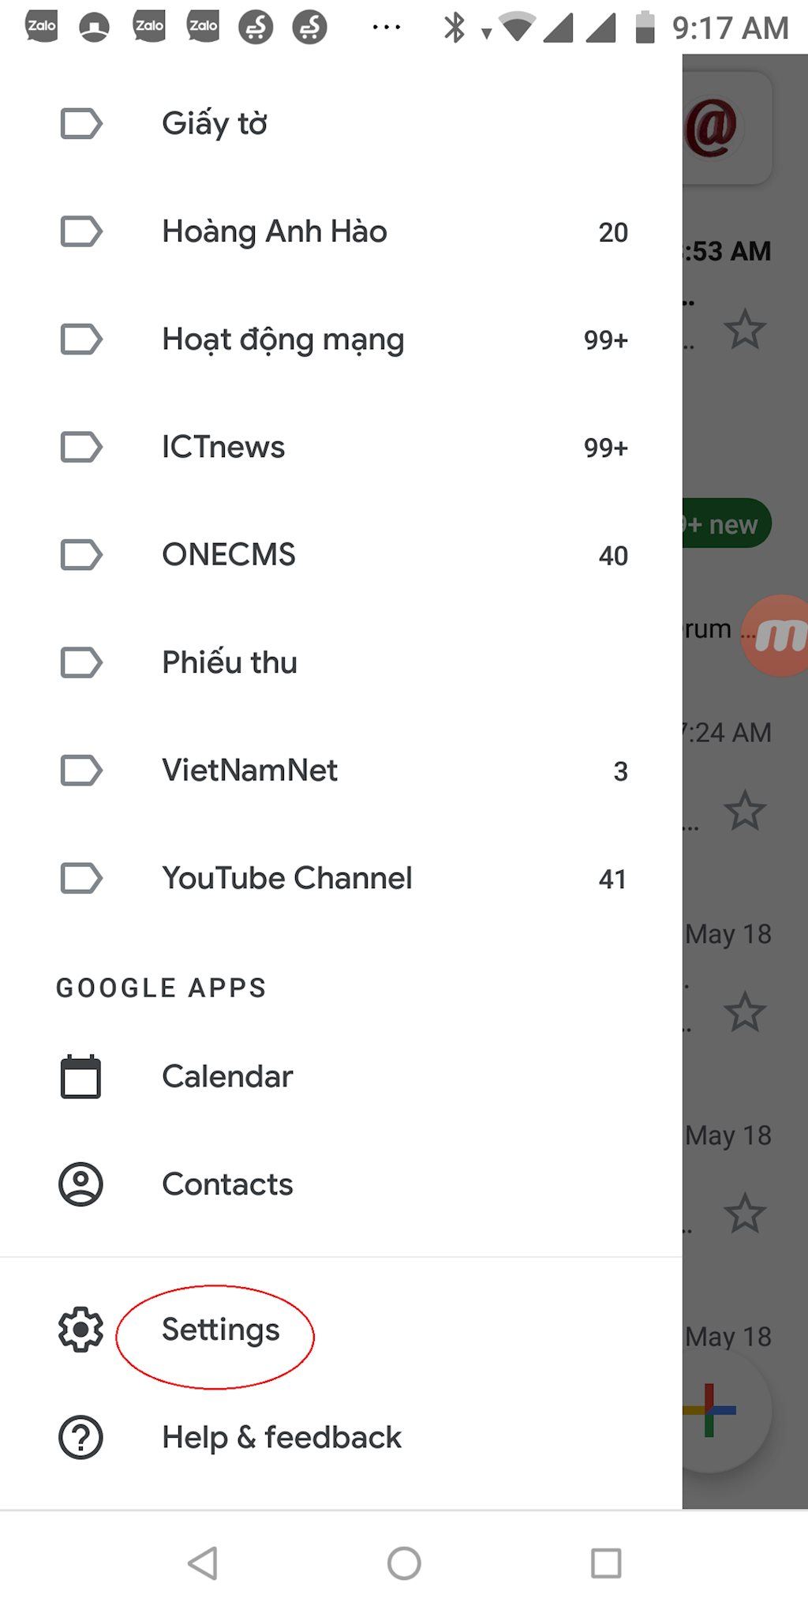Image resolution: width=808 pixels, height=1617 pixels.
Task: Select the ICTnews label
Action: pos(223,448)
